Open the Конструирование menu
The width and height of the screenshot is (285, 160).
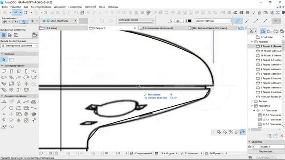[41, 7]
